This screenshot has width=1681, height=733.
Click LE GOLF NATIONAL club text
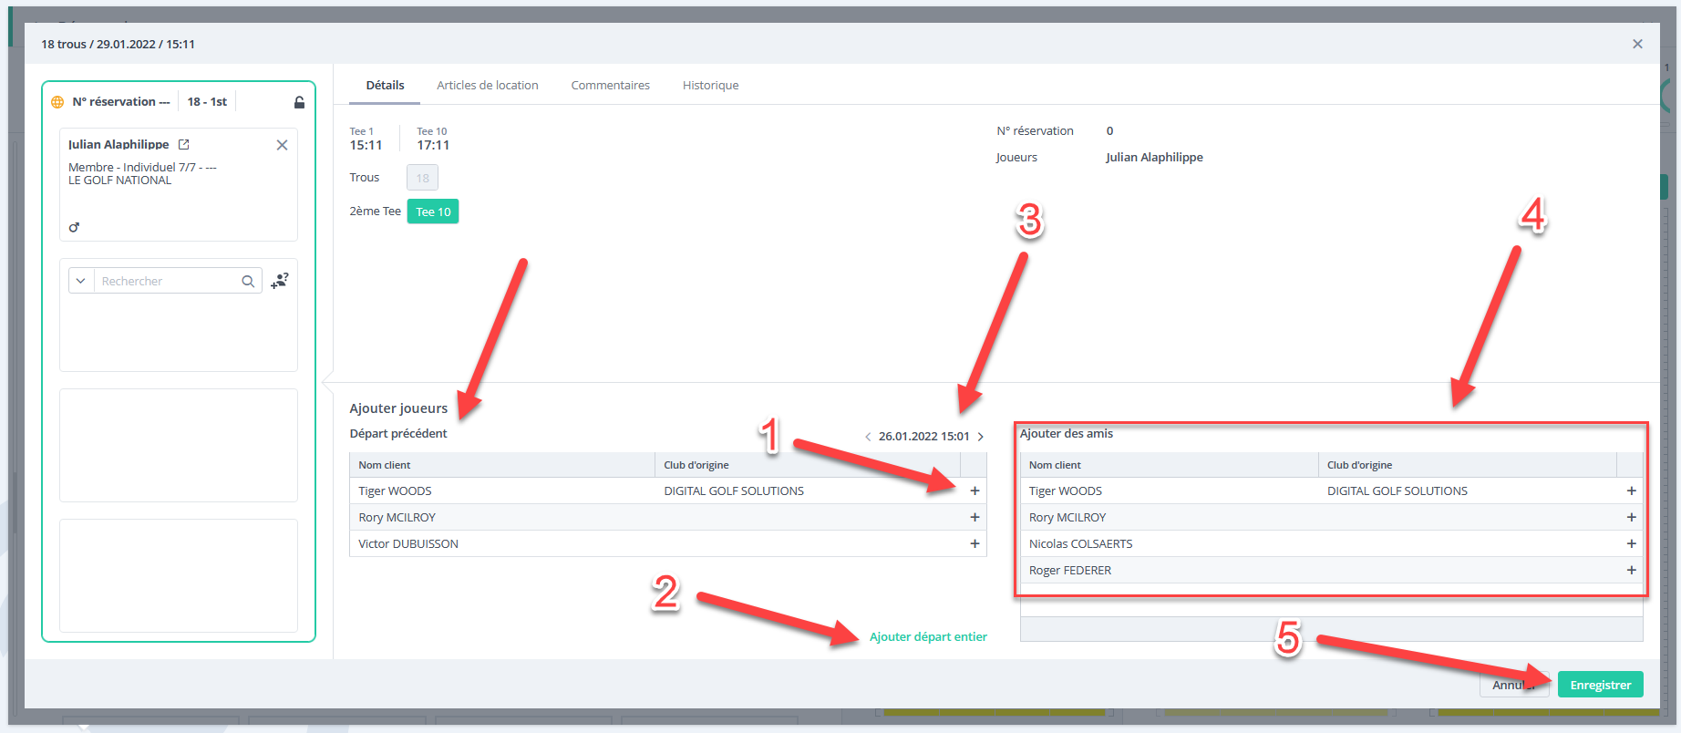(119, 181)
